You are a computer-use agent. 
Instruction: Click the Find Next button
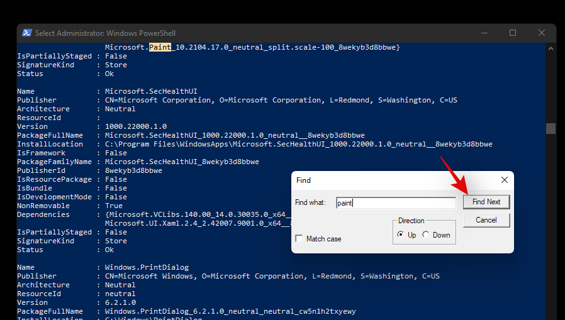tap(486, 202)
